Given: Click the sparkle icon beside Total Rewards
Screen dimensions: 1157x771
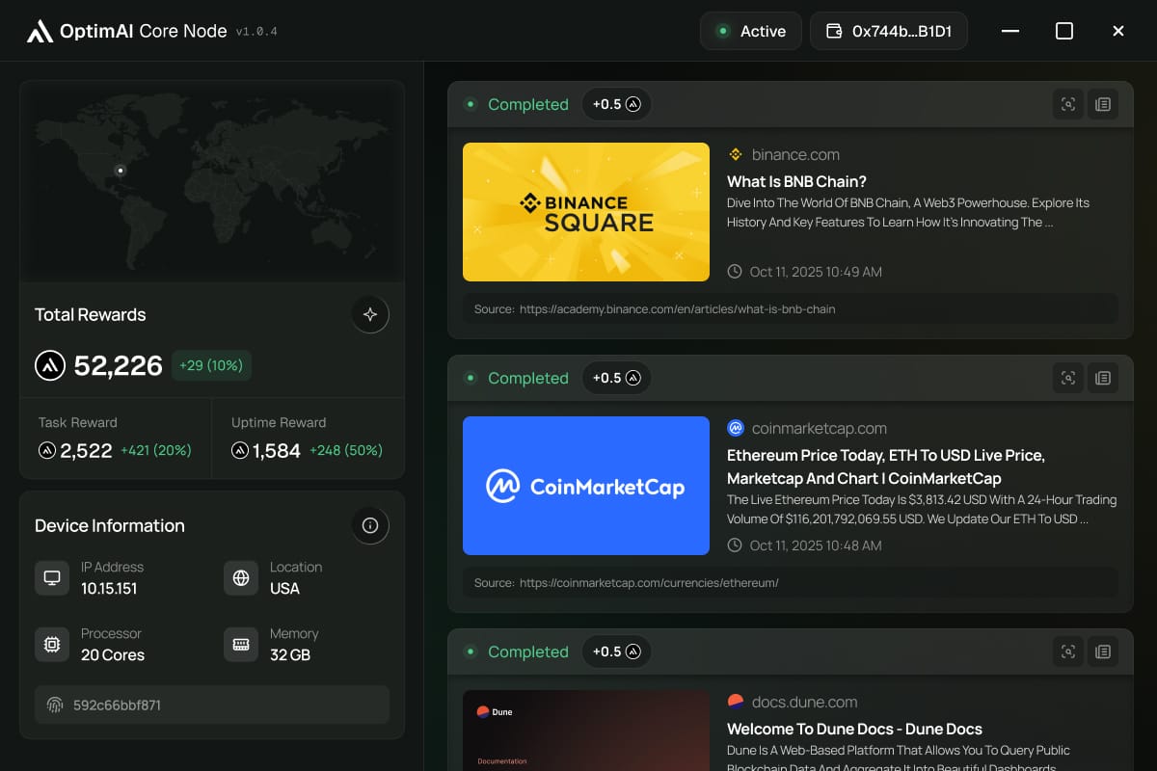Looking at the screenshot, I should (369, 314).
